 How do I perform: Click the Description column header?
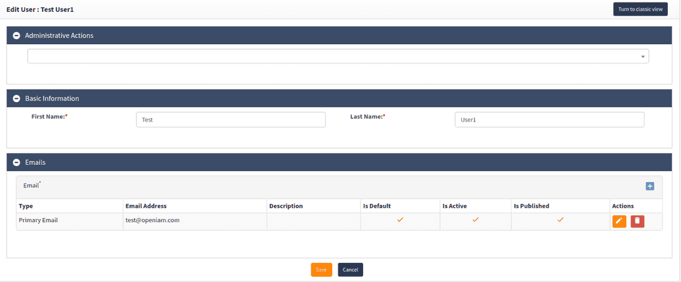click(286, 206)
